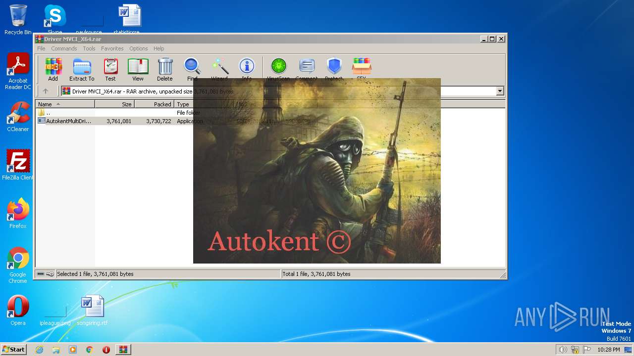Click the 10:28 PM clock
The image size is (634, 356).
(x=608, y=350)
